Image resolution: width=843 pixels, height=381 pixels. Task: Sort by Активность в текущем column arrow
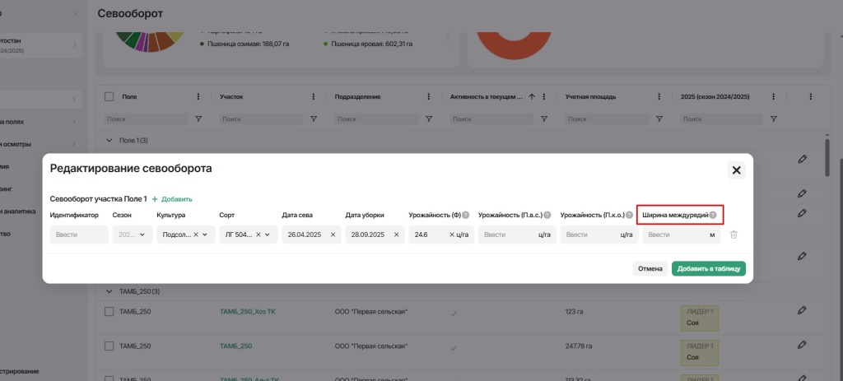click(532, 97)
